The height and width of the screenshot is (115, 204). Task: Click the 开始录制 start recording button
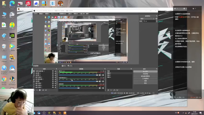[x=145, y=74]
